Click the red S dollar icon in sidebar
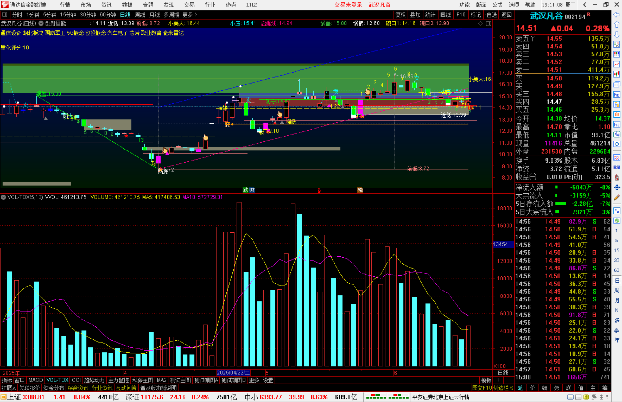 pos(617,178)
